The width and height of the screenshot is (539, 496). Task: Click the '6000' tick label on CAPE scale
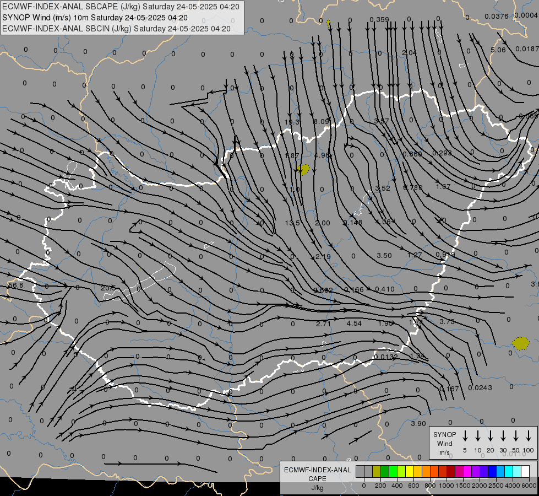point(529,486)
